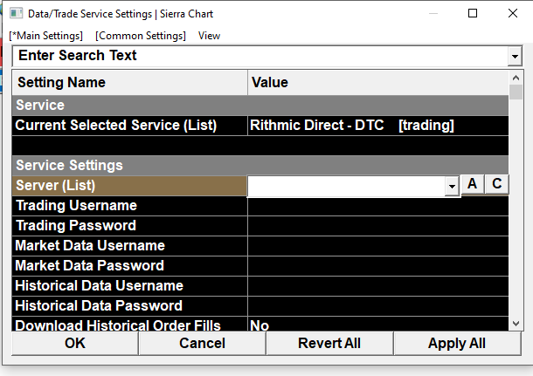Click the Apply All button
This screenshot has height=376, width=533.
coord(457,344)
